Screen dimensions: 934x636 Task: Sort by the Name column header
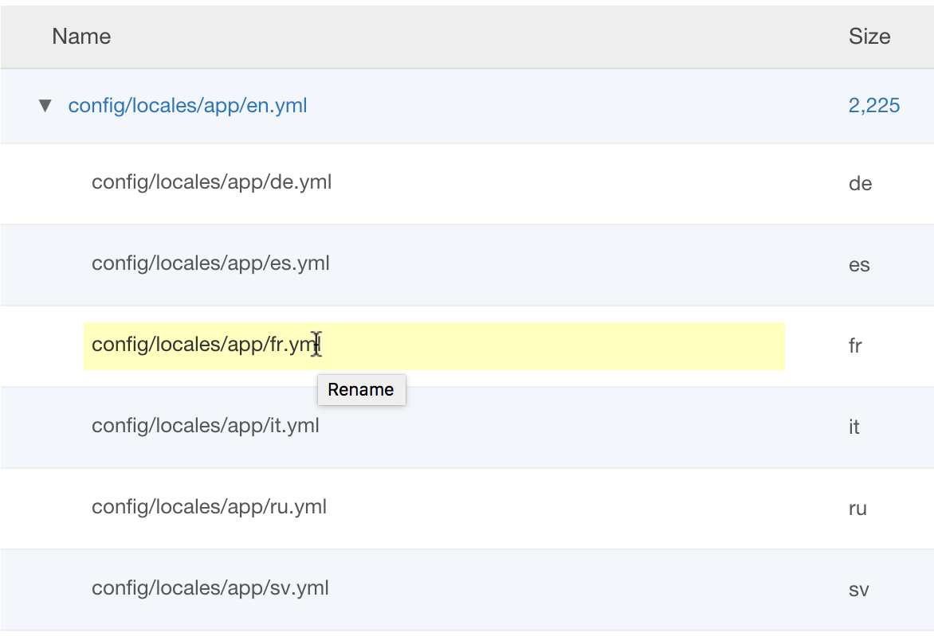pos(81,36)
